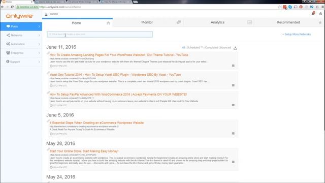Open the Enterprise sidebar section
Image resolution: width=325 pixels, height=183 pixels.
(21, 53)
